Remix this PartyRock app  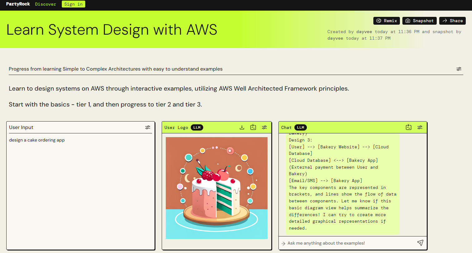386,21
